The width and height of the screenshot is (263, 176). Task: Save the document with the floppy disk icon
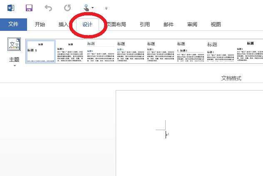tap(29, 8)
